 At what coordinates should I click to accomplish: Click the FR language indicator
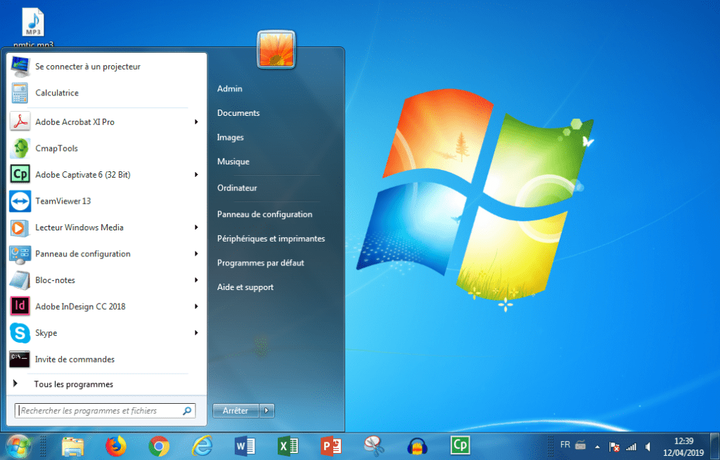565,445
